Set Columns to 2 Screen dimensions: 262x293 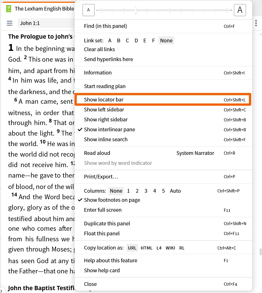pos(137,191)
